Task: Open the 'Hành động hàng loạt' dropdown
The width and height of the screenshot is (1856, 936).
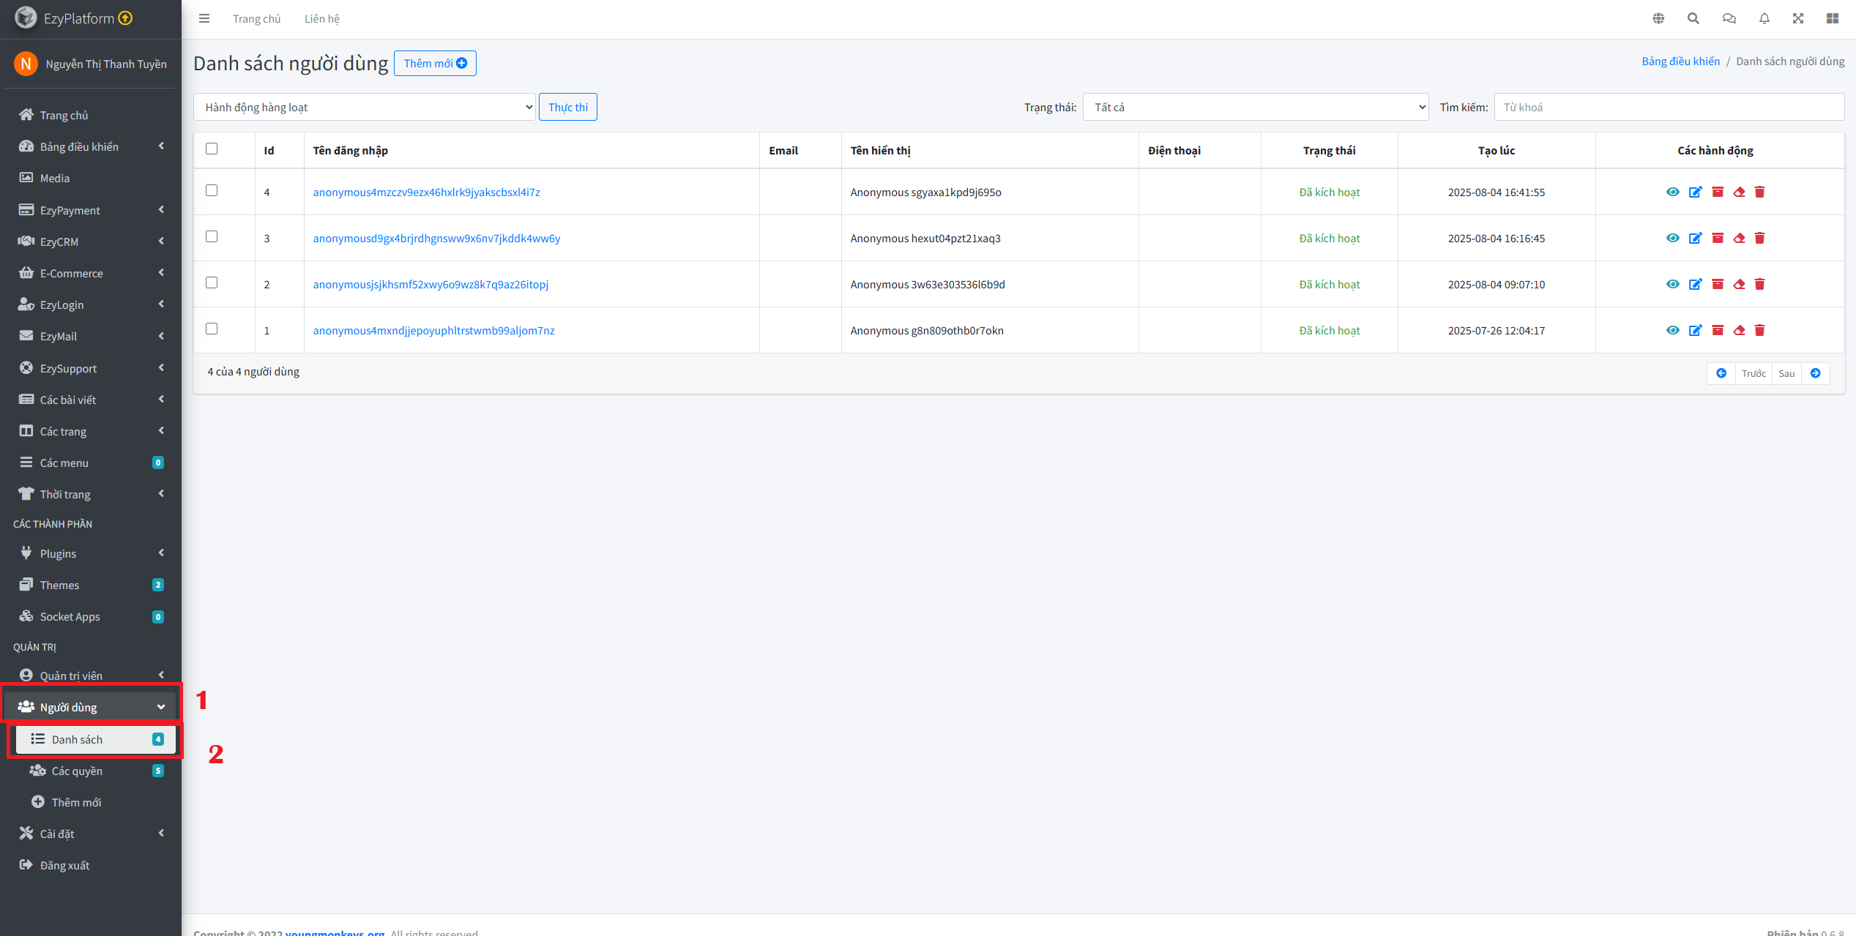Action: [365, 107]
